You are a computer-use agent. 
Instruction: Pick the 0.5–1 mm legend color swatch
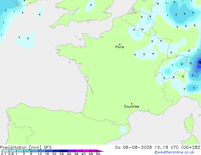(13, 151)
